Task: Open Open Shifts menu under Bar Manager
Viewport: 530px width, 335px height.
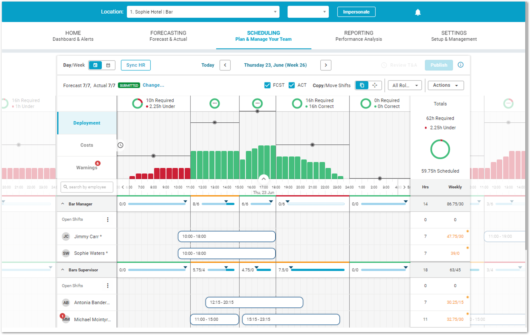Action: coord(108,220)
